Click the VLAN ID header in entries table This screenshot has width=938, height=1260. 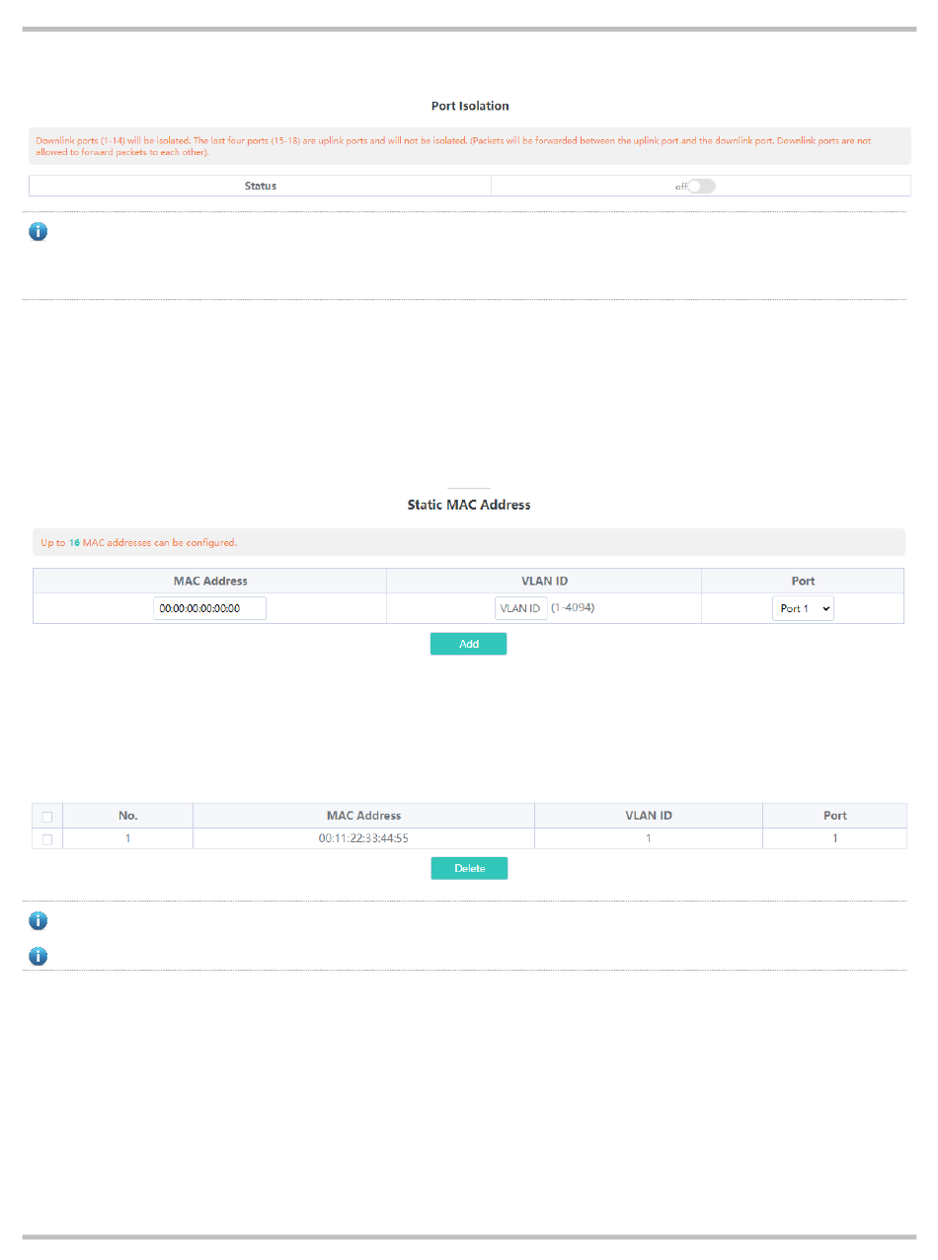pos(649,816)
